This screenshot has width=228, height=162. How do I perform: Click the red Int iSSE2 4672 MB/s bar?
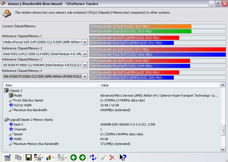click(x=158, y=49)
